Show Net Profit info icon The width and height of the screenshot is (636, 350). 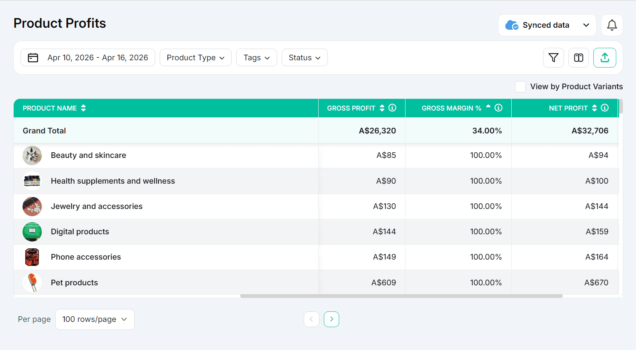[x=605, y=108]
